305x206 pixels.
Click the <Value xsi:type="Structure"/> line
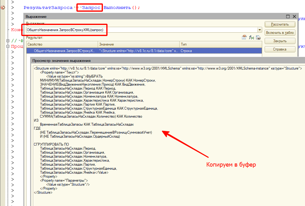(x=68, y=184)
